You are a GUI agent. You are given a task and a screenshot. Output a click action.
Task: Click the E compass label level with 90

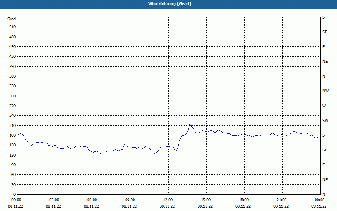coord(324,165)
